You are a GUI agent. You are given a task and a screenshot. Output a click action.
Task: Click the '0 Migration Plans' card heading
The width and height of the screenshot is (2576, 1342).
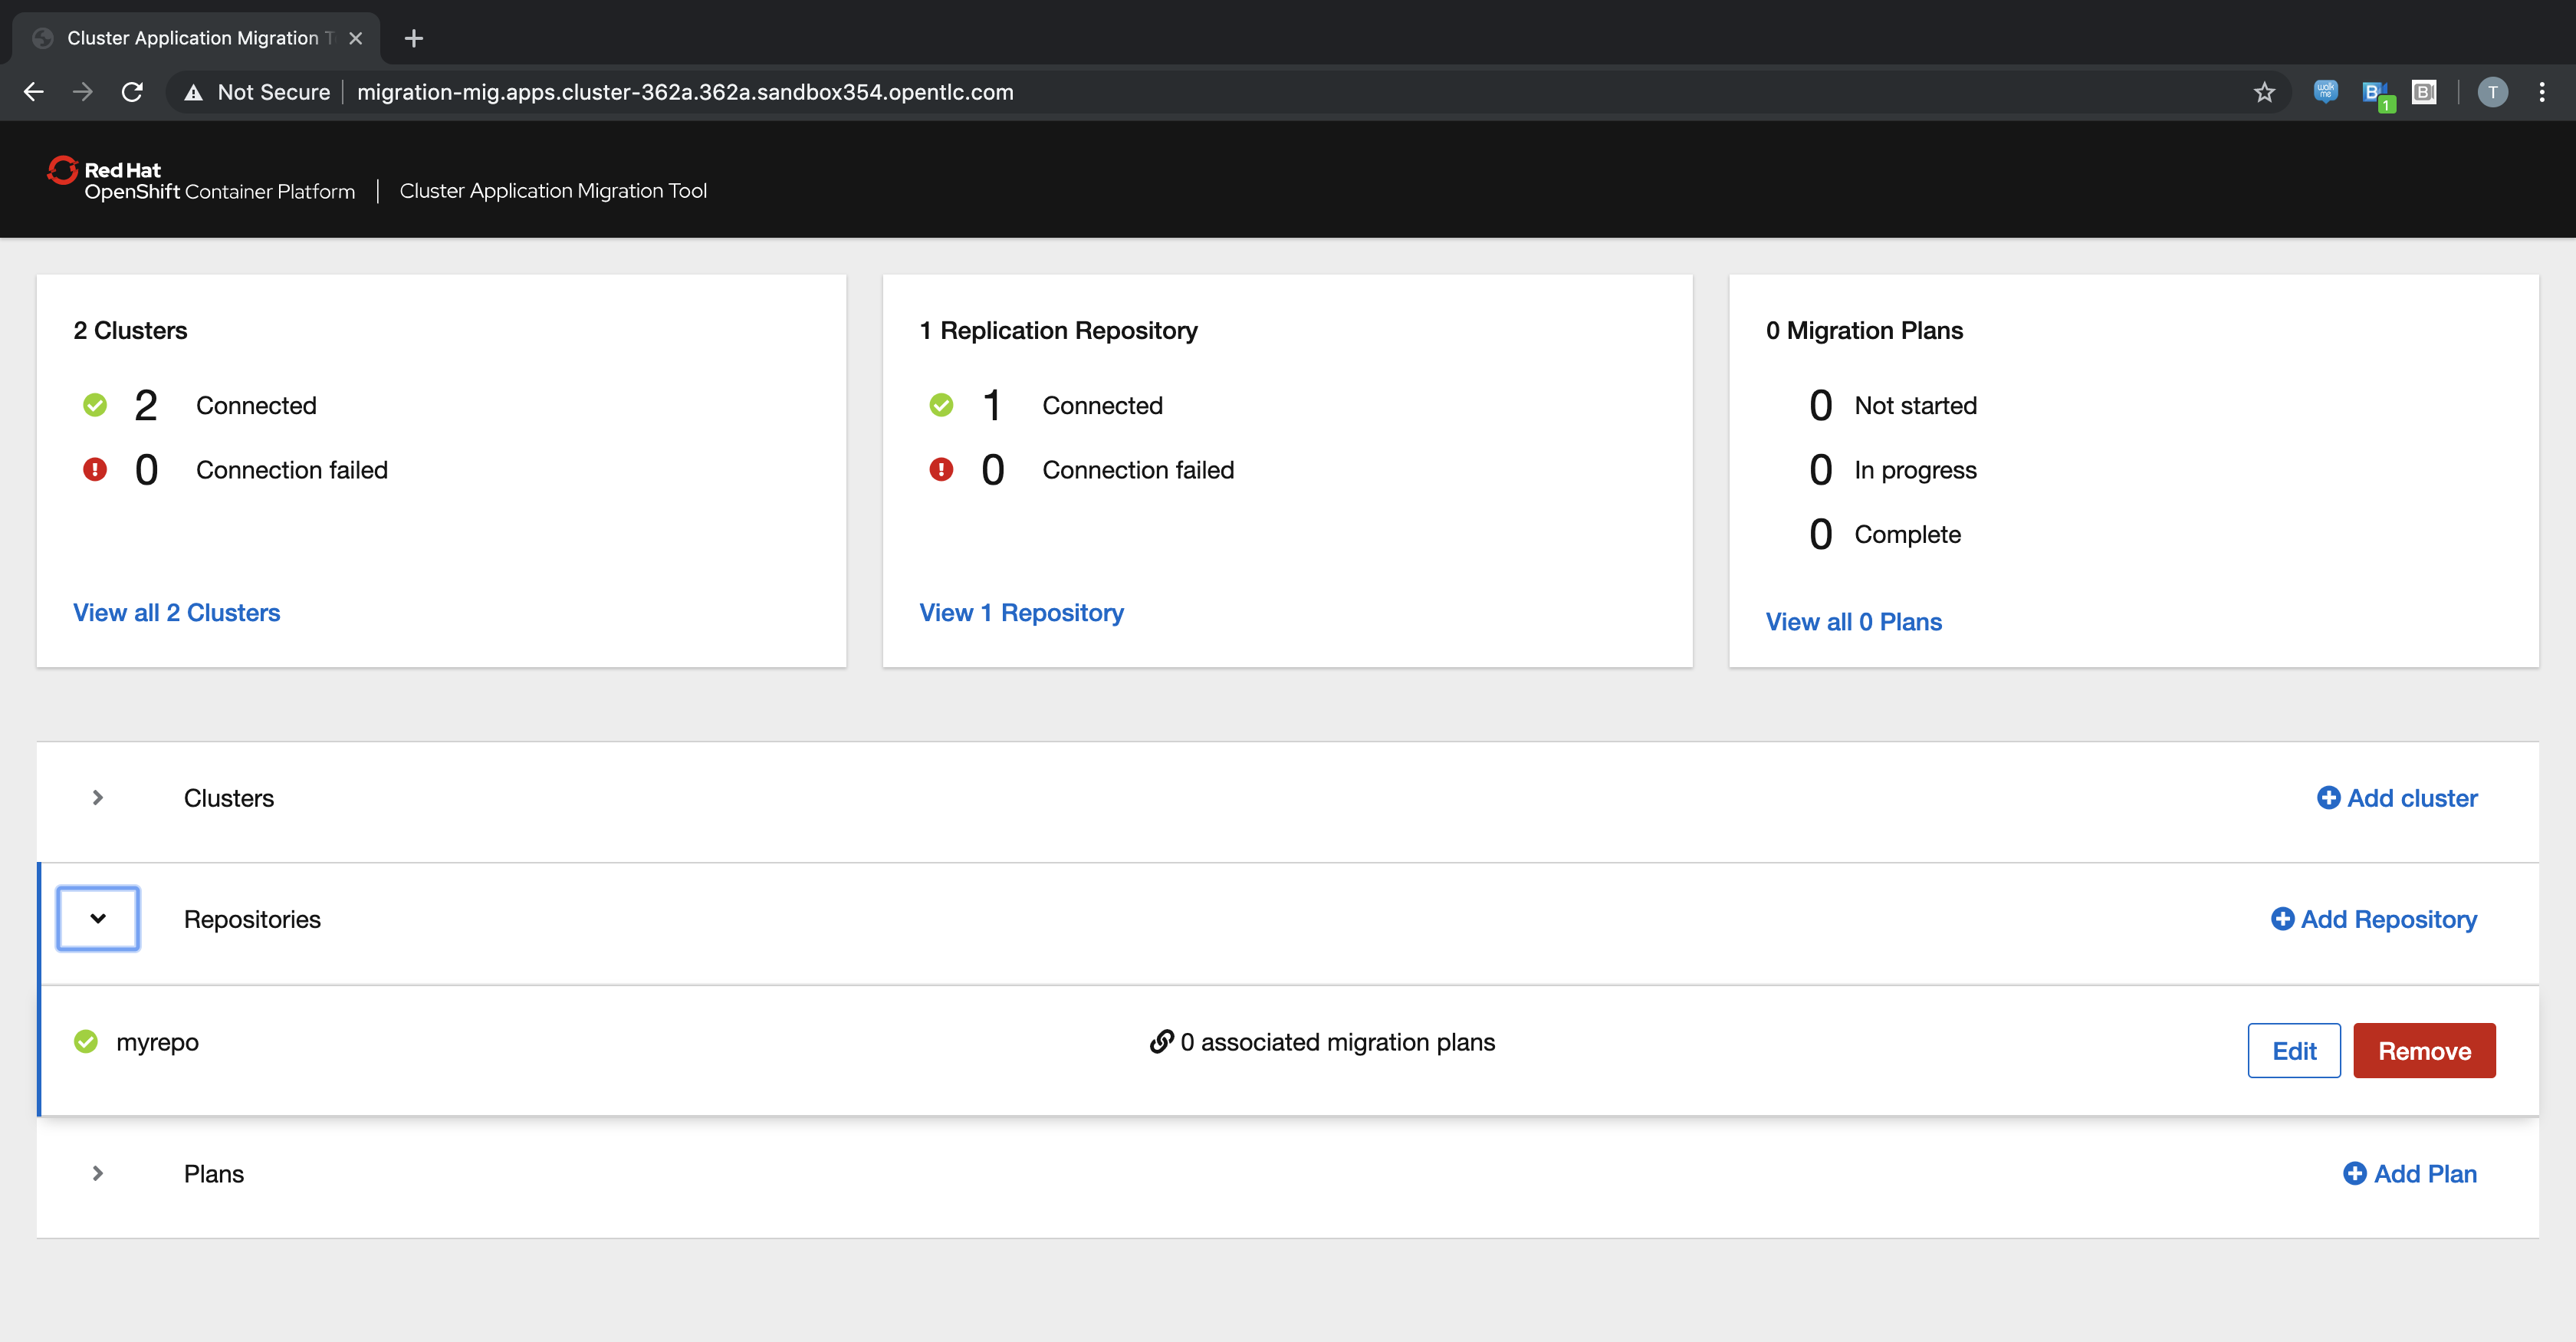(1864, 331)
